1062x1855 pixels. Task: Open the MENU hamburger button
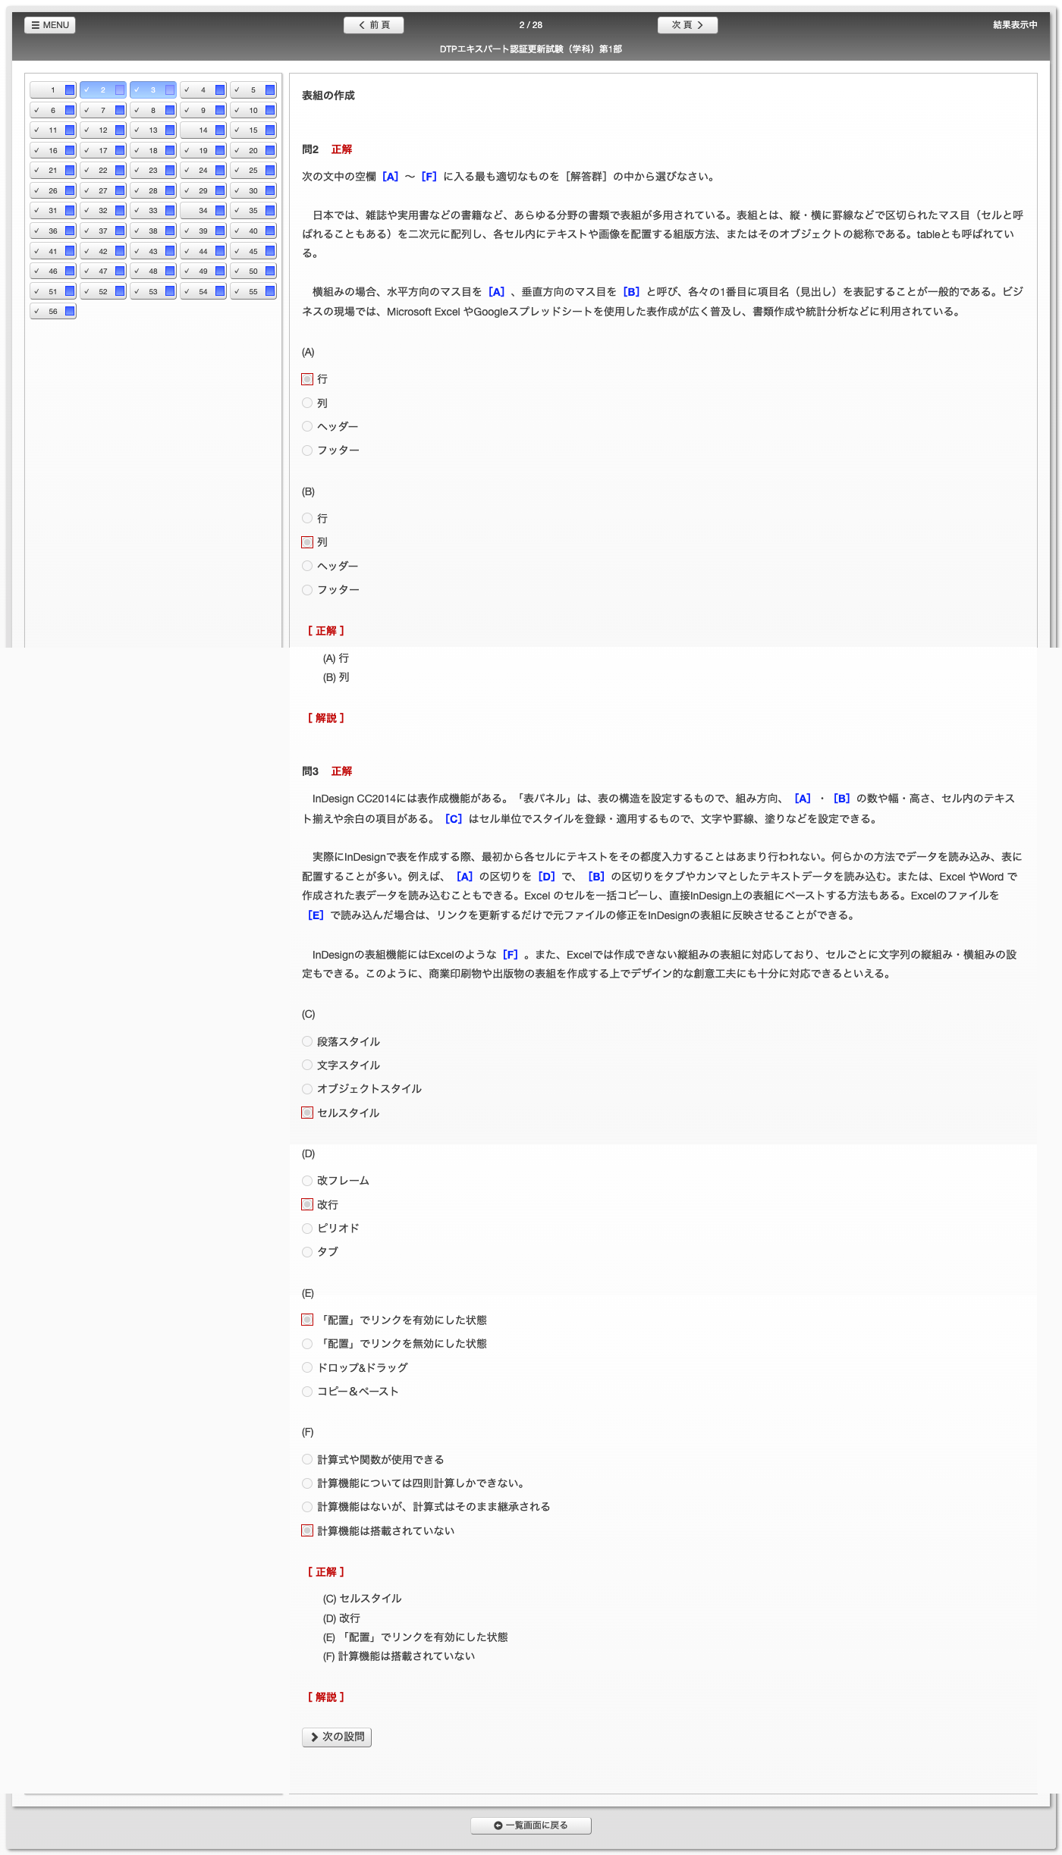pyautogui.click(x=49, y=25)
